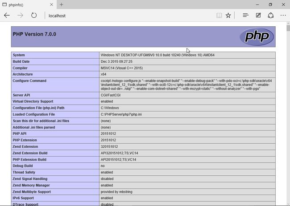Select the Zend Extension Build label
This screenshot has width=290, height=206.
coord(30,153)
